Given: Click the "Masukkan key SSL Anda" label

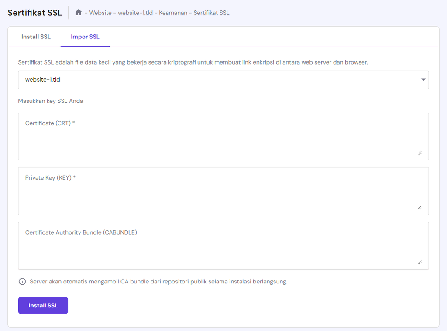Looking at the screenshot, I should click(51, 101).
